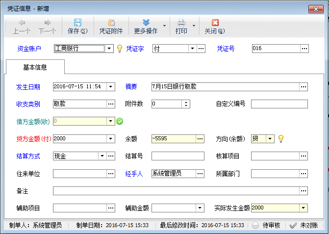329x234 pixels.
Task: Click ellipsis button beside 凭证号 field
Action: [304, 49]
